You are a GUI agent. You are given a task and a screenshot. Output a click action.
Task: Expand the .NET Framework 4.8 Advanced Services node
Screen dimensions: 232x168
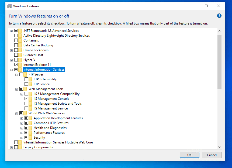point(11,31)
